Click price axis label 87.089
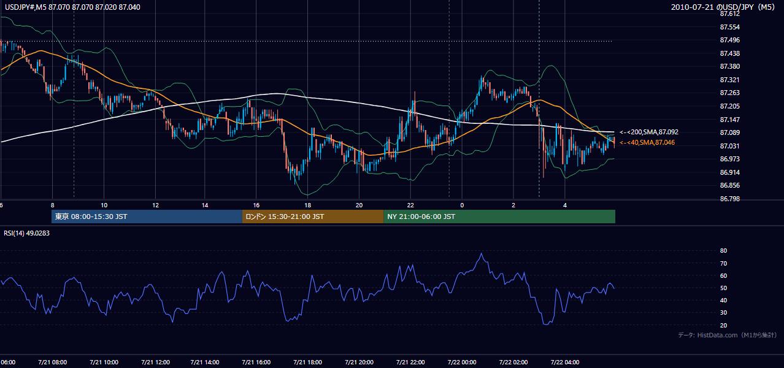The image size is (784, 368). (x=729, y=132)
